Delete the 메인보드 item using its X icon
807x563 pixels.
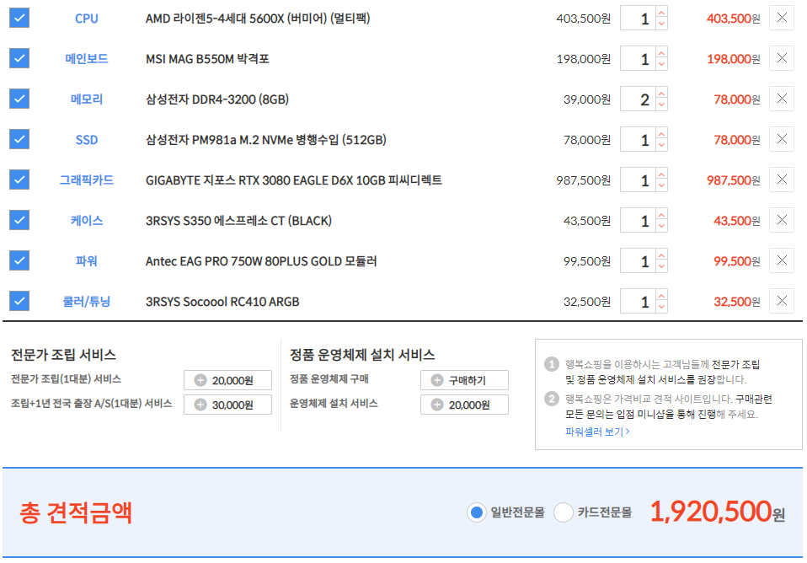pos(781,58)
